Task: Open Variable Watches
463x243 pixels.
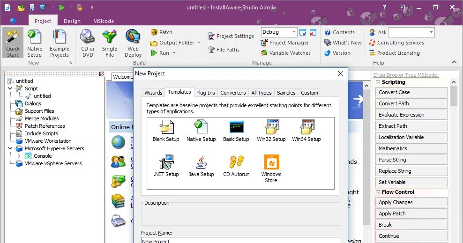Action: coord(286,53)
